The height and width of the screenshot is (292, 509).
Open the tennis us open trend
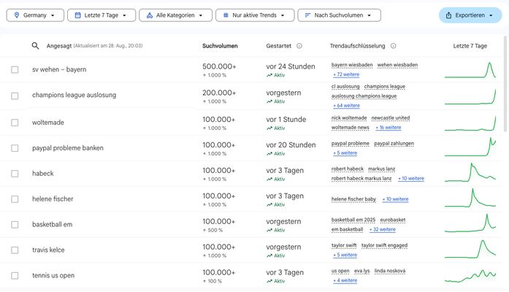pos(53,275)
